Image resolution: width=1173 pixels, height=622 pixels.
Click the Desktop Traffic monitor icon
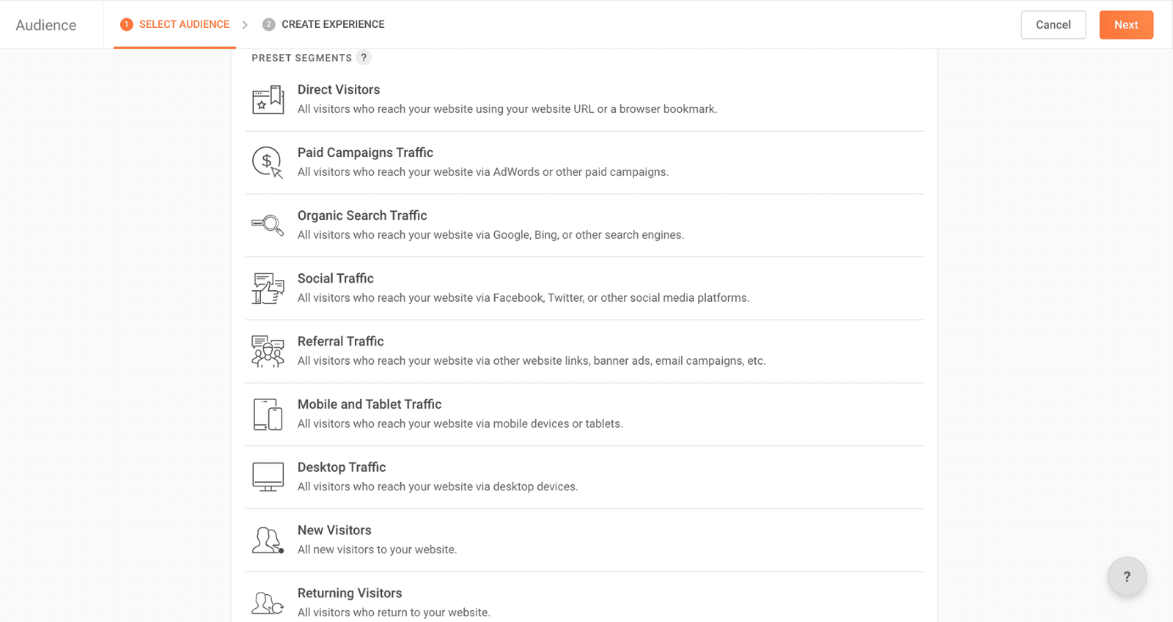268,477
